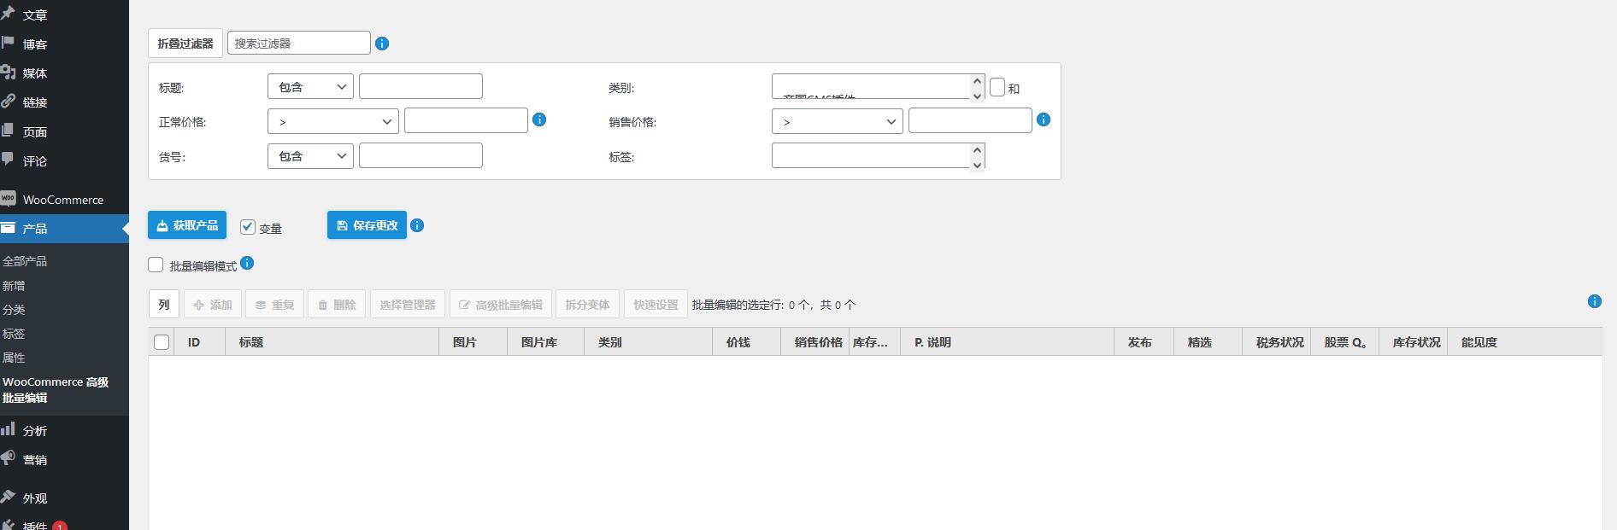This screenshot has height=530, width=1617.
Task: Open 标签 submenu item in sidebar
Action: (x=14, y=334)
